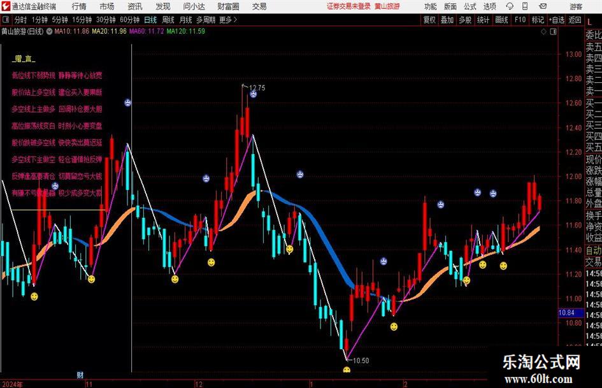This screenshot has width=602, height=388.
Task: Click the 证券交易未登录 login link
Action: click(348, 6)
